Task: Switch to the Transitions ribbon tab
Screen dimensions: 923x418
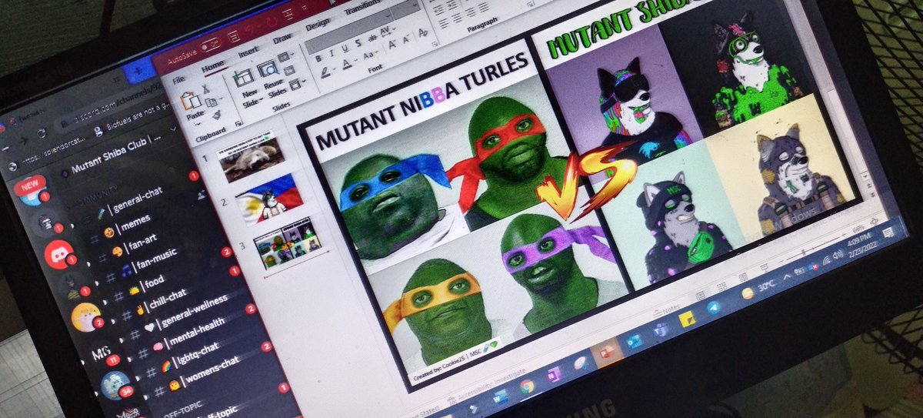Action: [x=362, y=8]
